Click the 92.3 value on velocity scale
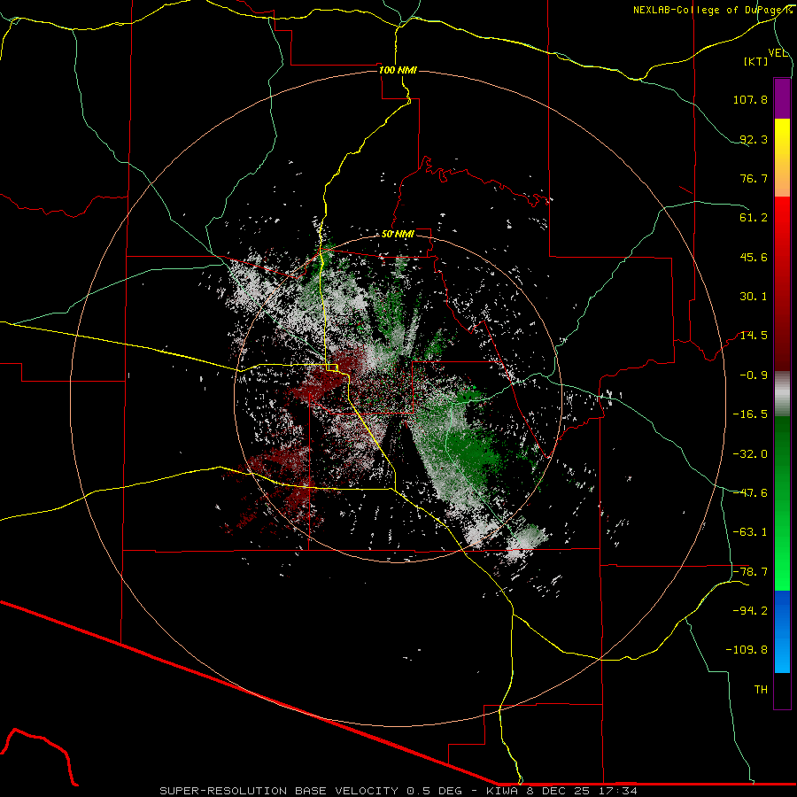The width and height of the screenshot is (797, 797). pyautogui.click(x=754, y=139)
